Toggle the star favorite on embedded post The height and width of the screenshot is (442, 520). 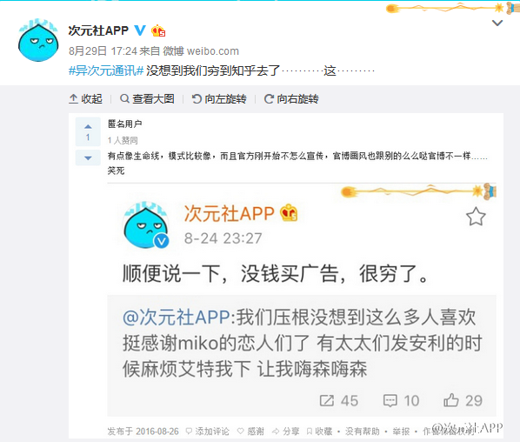[x=476, y=217]
